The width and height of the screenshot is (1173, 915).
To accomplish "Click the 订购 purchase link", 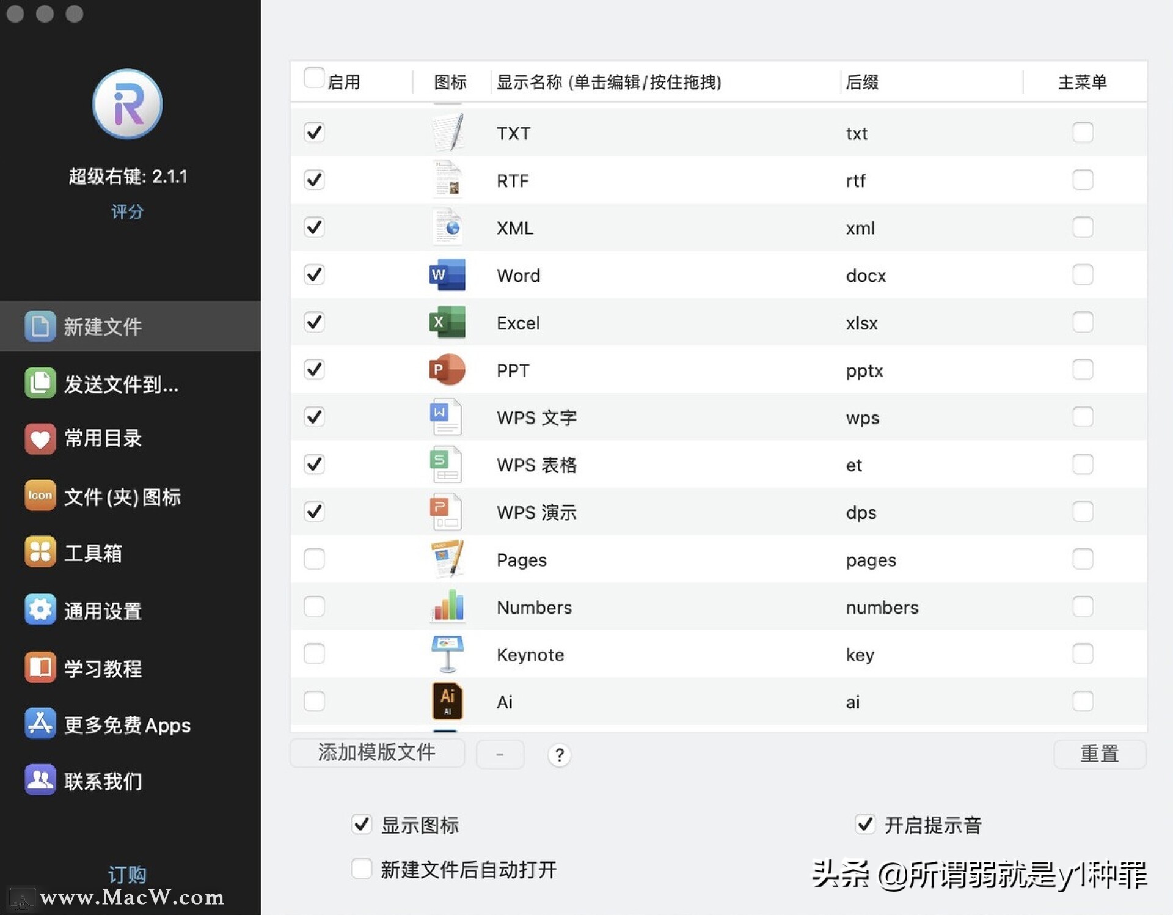I will click(127, 874).
